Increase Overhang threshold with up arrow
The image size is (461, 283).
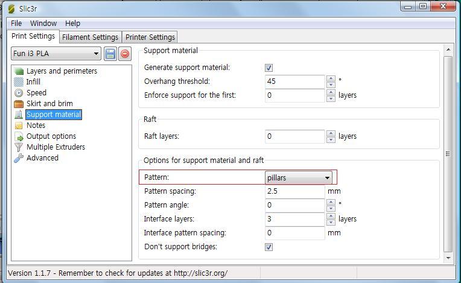point(331,78)
